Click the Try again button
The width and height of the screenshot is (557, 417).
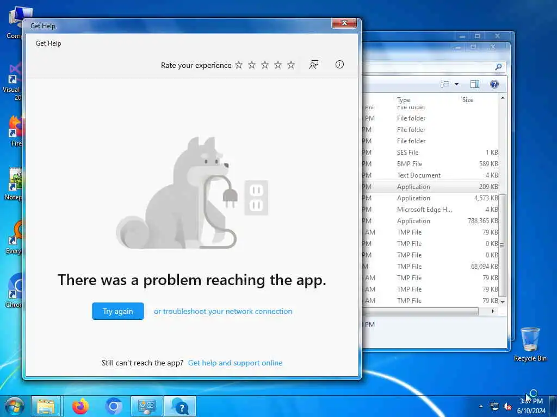[x=118, y=311]
